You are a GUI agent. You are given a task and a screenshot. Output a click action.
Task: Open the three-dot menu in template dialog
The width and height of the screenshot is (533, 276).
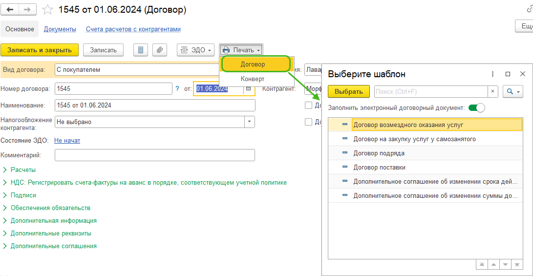click(492, 74)
